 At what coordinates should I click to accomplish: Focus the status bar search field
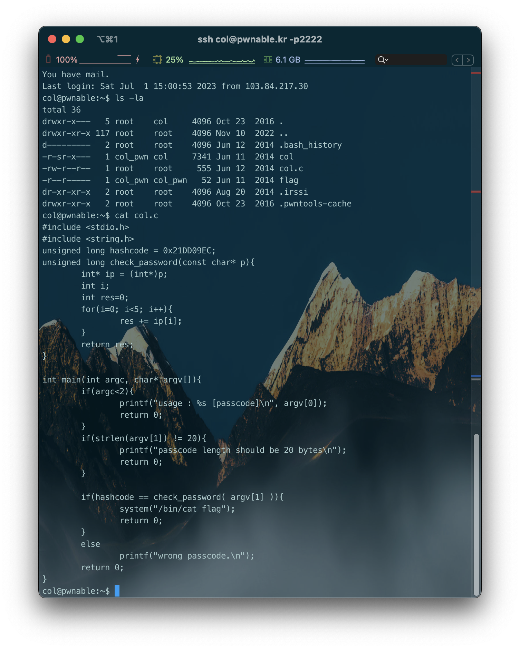(x=418, y=60)
